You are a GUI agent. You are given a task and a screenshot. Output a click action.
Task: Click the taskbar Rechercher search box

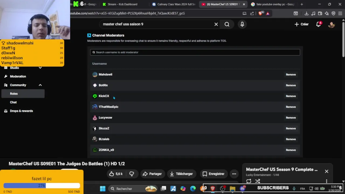[133, 189]
